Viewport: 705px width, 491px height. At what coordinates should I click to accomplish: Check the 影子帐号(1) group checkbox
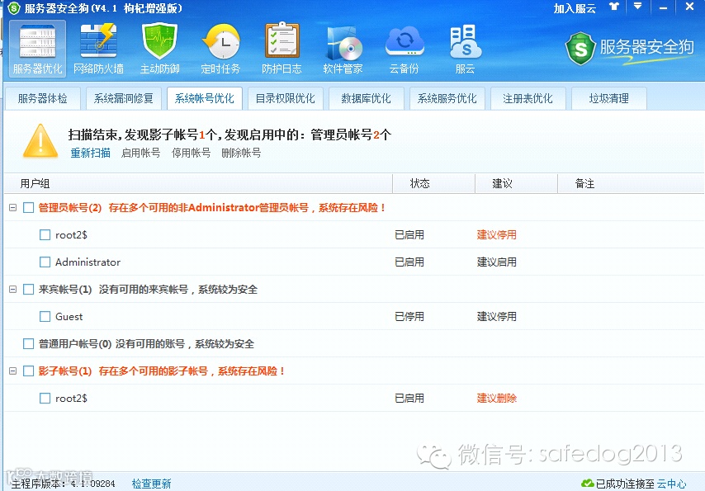coord(28,371)
